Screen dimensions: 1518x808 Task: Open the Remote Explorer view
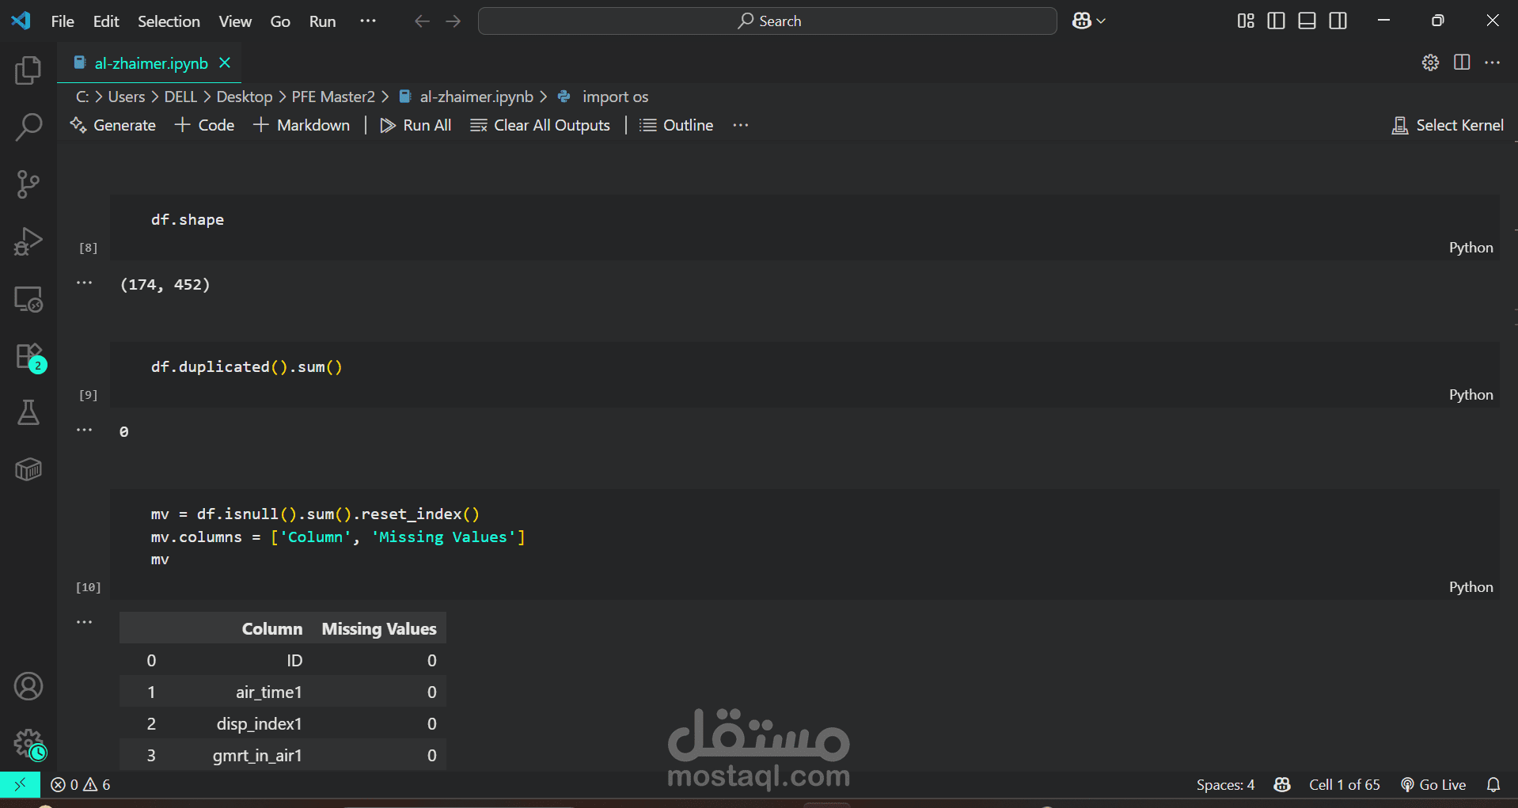click(28, 299)
